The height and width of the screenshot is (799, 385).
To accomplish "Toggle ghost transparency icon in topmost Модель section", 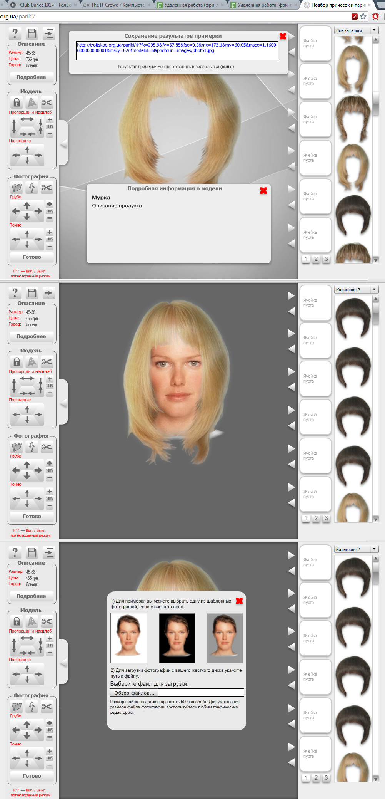I will 32,102.
